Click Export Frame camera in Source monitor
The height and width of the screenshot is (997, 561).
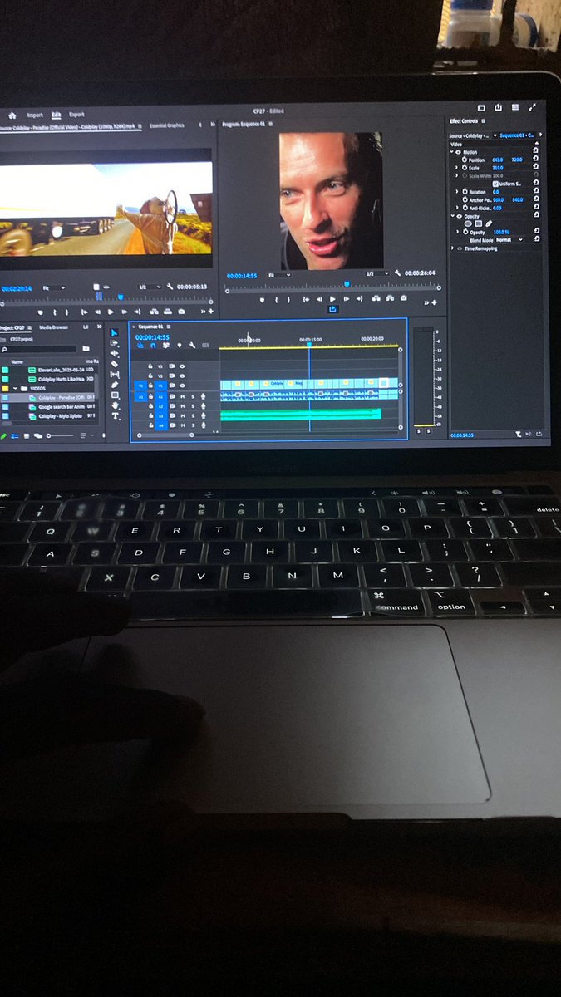(181, 312)
